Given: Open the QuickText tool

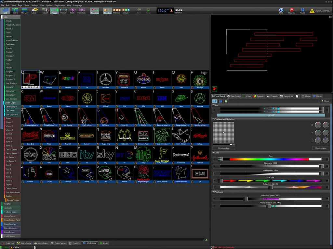Looking at the screenshot, I should click(8, 243).
